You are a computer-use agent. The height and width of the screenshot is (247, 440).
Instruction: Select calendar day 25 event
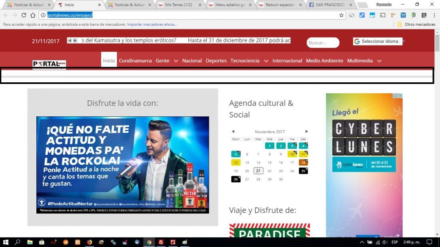click(303, 171)
